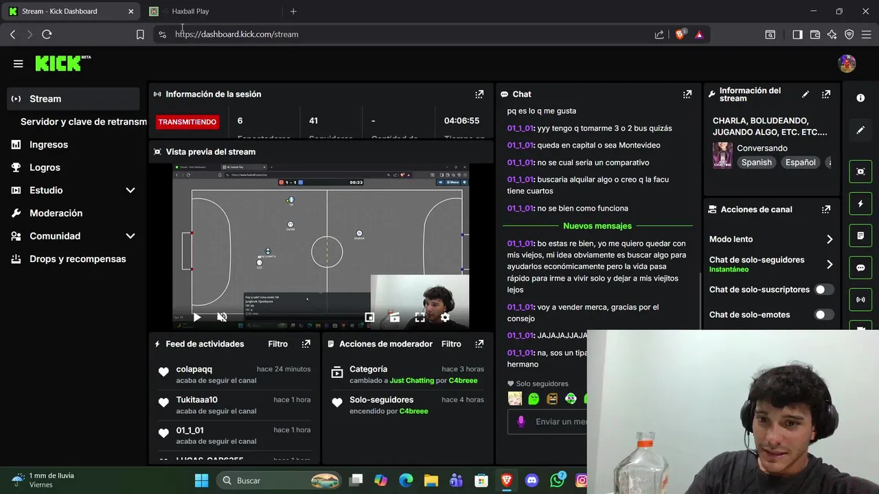Click the pencil button in right sidebar
The image size is (879, 494).
(860, 130)
